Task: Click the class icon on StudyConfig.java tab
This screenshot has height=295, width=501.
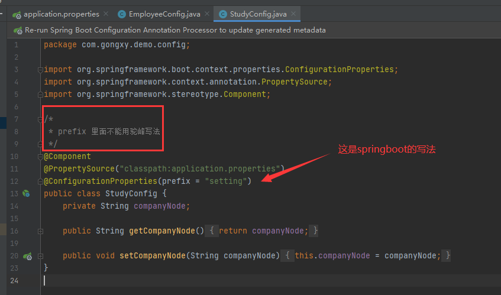Action: click(x=223, y=14)
